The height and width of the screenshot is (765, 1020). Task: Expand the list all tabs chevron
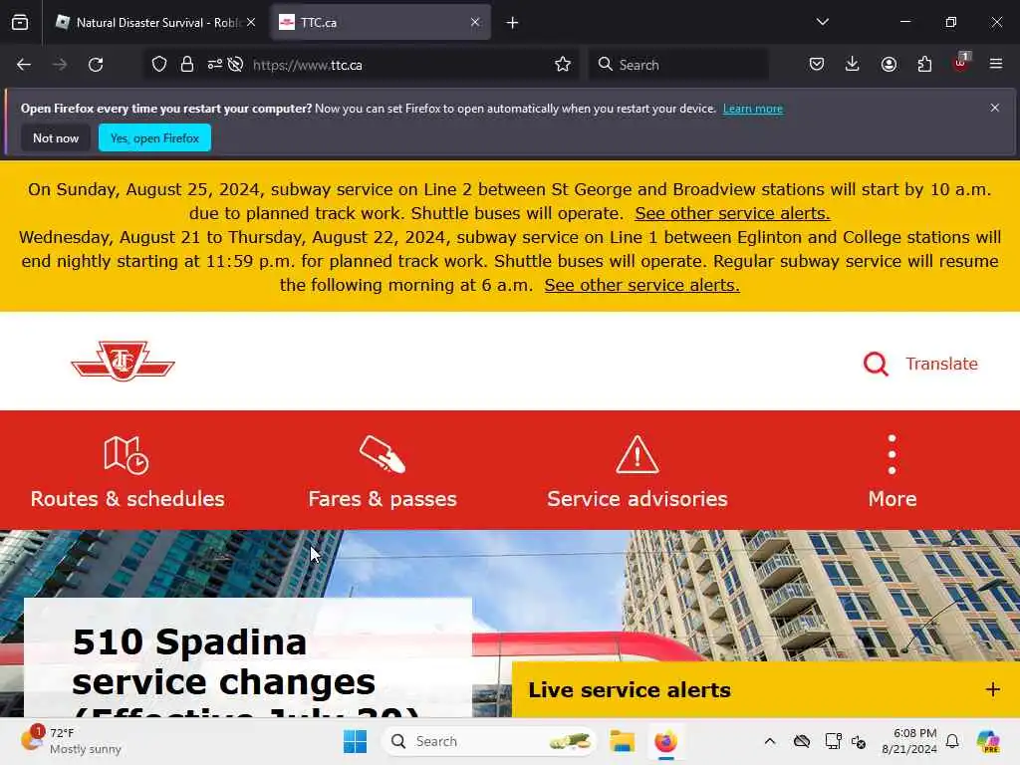[x=822, y=22]
